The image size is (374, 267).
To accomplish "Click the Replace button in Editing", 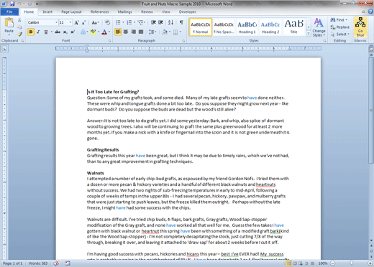I will [x=340, y=27].
